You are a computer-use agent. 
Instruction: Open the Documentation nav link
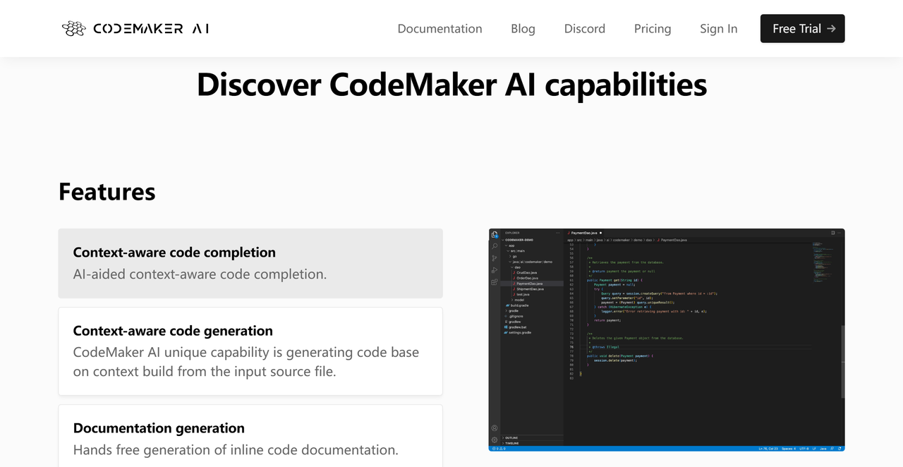click(440, 29)
